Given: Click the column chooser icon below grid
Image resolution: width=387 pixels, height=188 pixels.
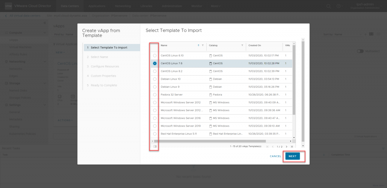Looking at the screenshot, I should 155,146.
